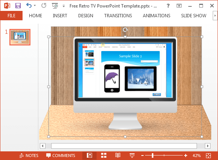Click horizontal scrollbar left arrow
Viewport: 218px width, 160px height.
(43, 146)
